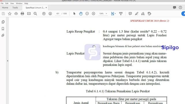This screenshot has width=185, height=104.
Task: Click the read mode toolbar icon
Action: click(x=121, y=14)
